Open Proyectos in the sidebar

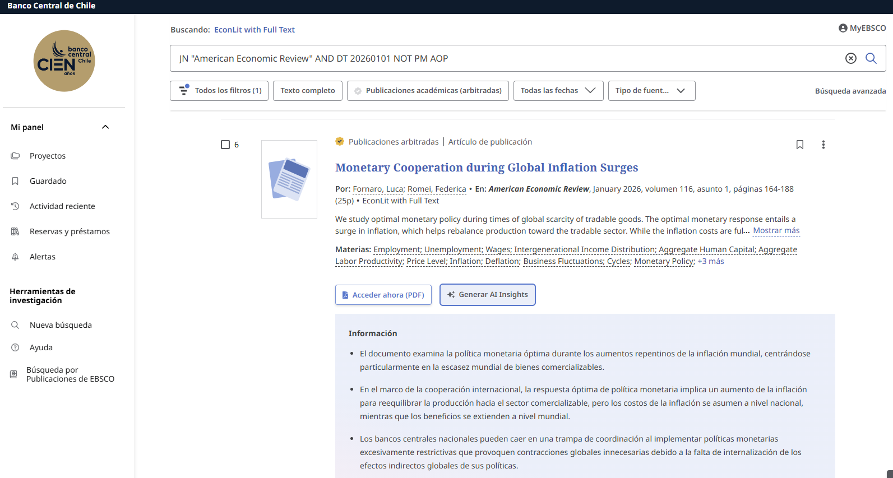tap(48, 156)
